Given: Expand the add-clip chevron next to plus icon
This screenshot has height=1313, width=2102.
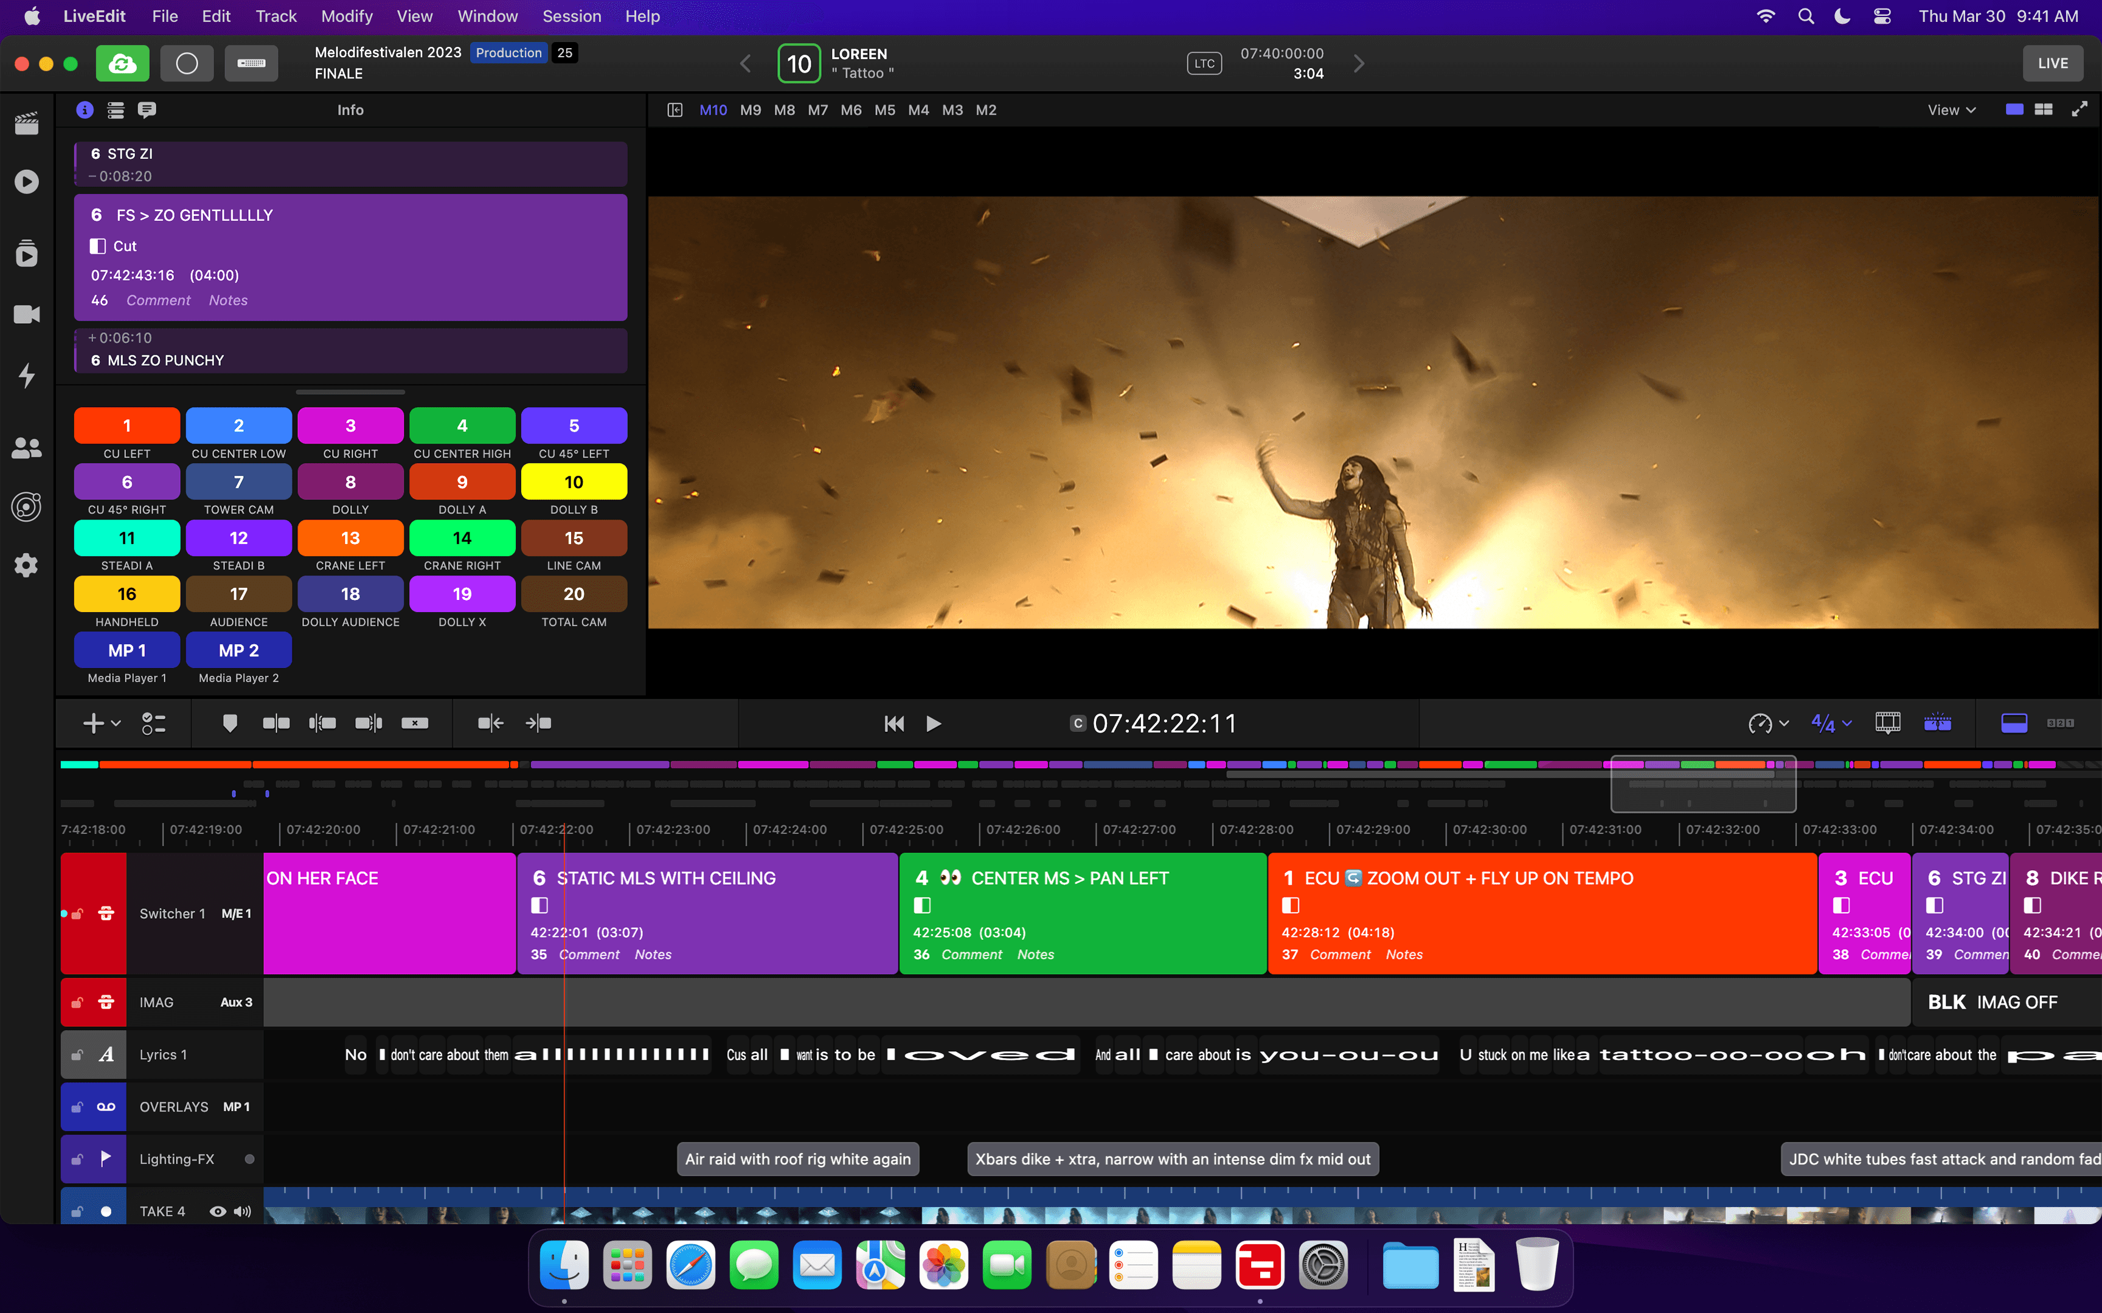Looking at the screenshot, I should [116, 722].
